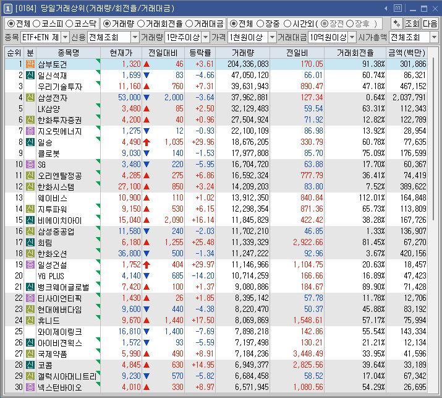
Task: Click 국제약품 전일비 value 3,448.49
Action: tap(308, 353)
